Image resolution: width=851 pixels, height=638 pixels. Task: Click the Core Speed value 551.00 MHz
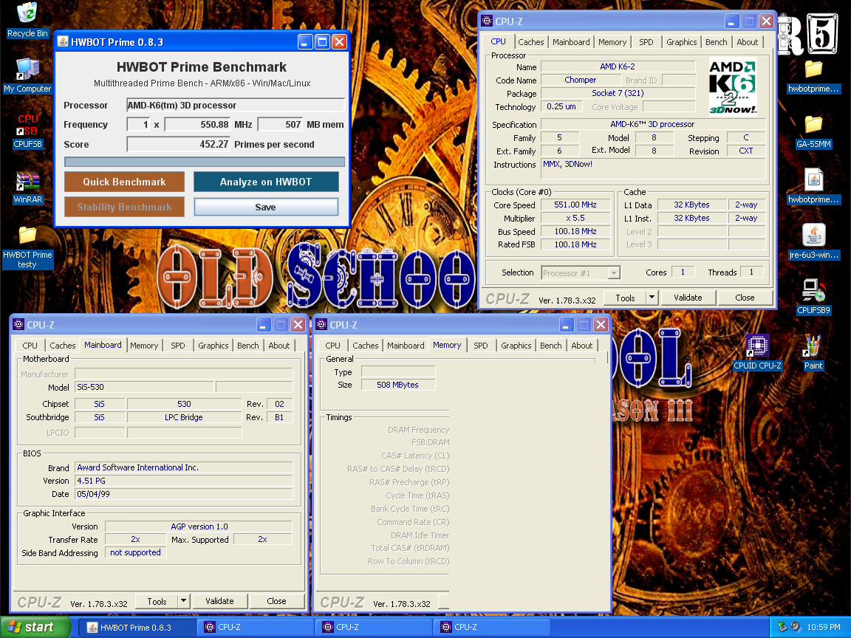coord(575,205)
